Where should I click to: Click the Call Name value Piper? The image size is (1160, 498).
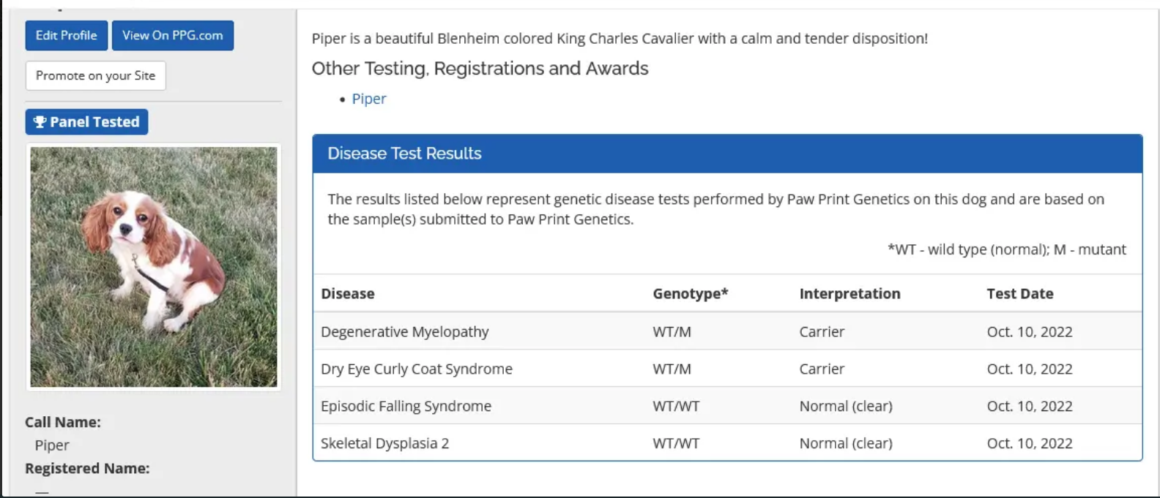(52, 445)
